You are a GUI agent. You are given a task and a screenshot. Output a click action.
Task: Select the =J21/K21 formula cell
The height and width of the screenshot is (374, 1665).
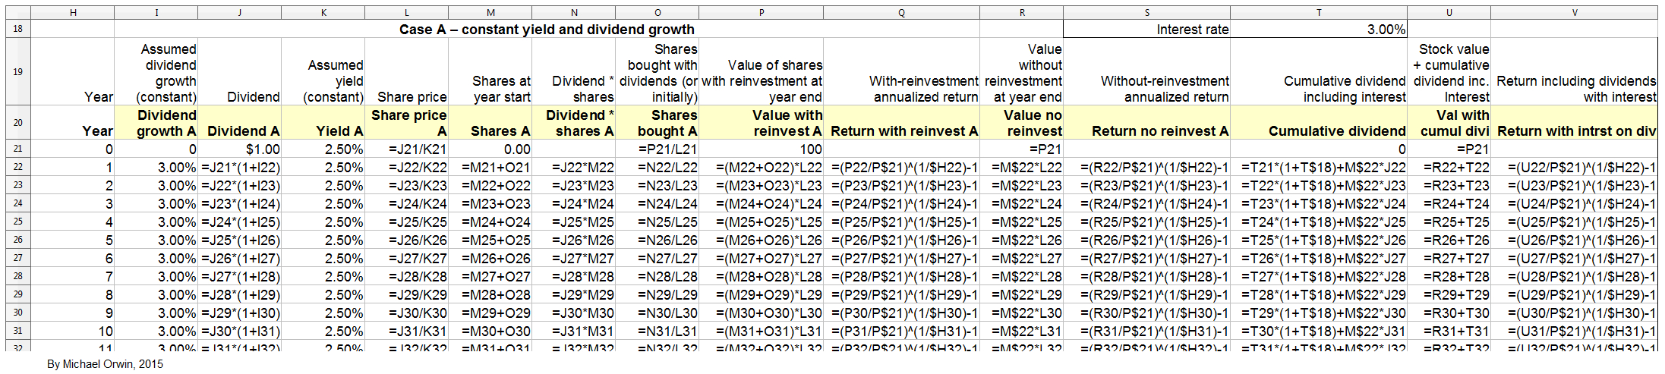point(407,149)
